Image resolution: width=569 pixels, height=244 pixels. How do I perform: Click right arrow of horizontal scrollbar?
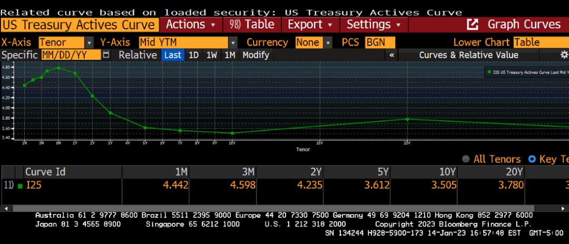[565, 209]
